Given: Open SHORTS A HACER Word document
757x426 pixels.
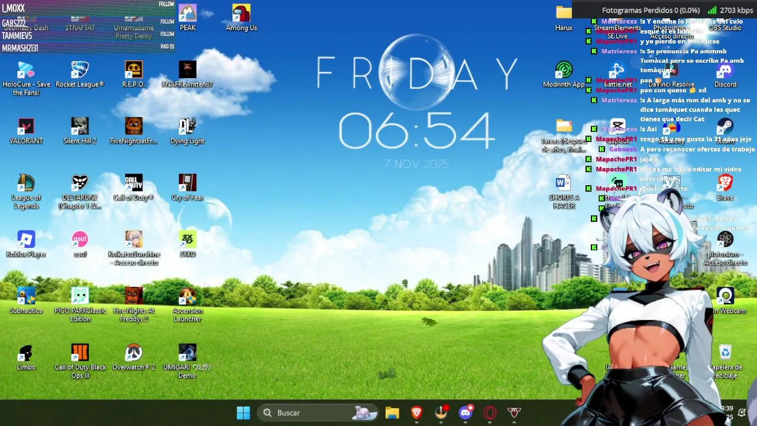Looking at the screenshot, I should click(564, 192).
